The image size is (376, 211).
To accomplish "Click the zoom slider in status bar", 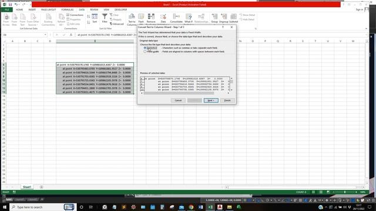I will (x=345, y=192).
